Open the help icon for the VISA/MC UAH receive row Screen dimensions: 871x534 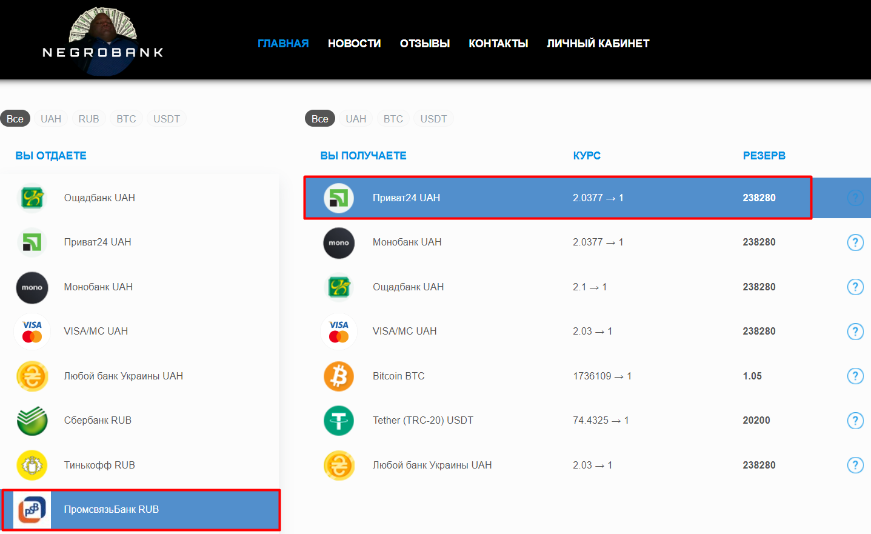click(x=855, y=332)
